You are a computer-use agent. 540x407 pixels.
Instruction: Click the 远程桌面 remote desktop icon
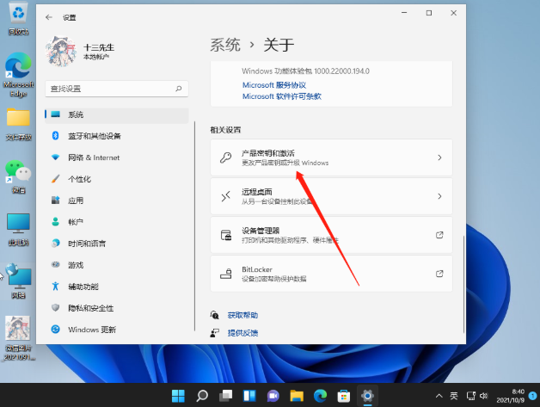[225, 196]
